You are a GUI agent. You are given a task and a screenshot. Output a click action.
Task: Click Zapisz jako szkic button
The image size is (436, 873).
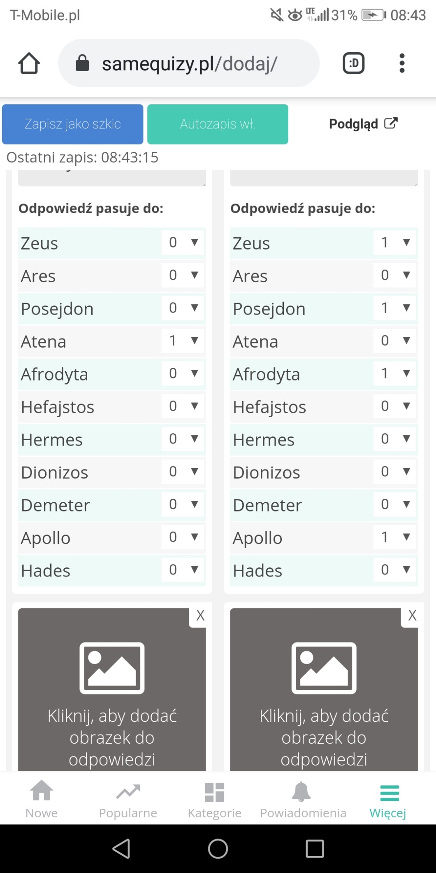tap(73, 124)
